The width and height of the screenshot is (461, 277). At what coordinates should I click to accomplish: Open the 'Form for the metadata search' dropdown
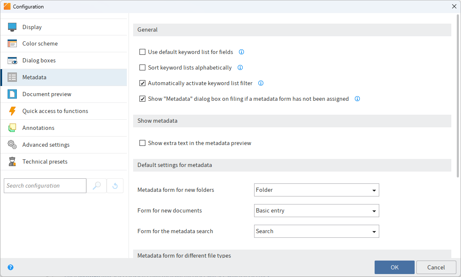click(373, 231)
